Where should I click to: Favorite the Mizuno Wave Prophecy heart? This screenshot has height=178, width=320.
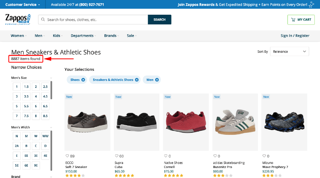pyautogui.click(x=264, y=156)
